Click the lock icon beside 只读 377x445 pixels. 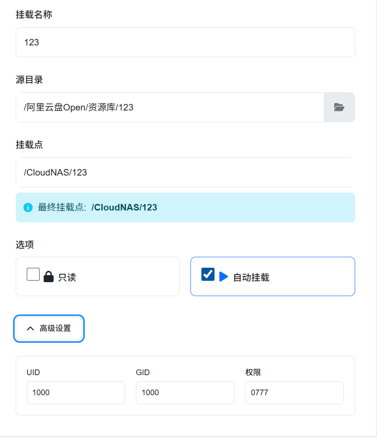click(48, 276)
